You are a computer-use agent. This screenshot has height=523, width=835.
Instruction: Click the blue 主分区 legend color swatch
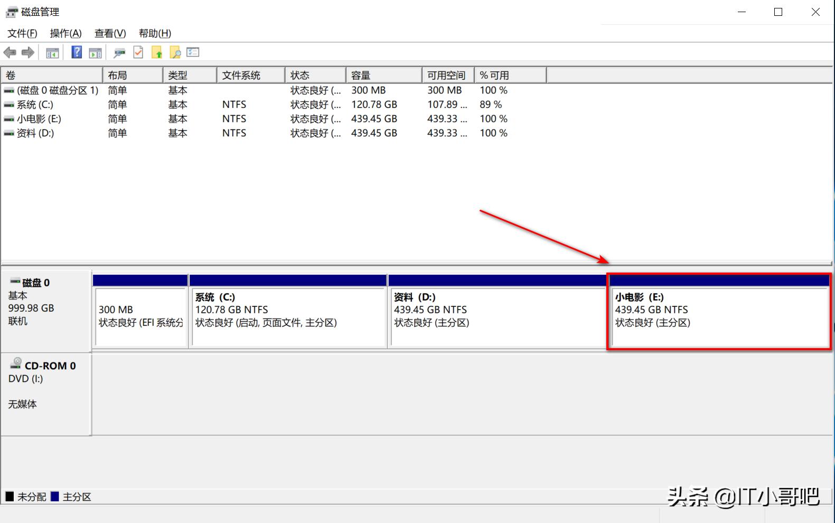(55, 497)
